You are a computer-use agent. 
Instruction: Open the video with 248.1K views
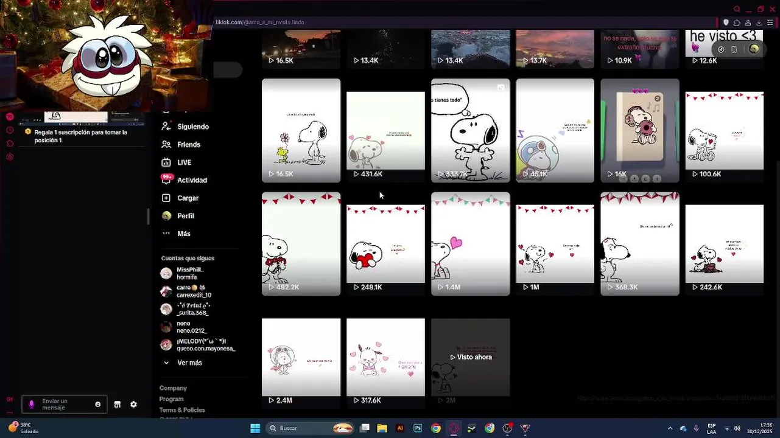385,244
